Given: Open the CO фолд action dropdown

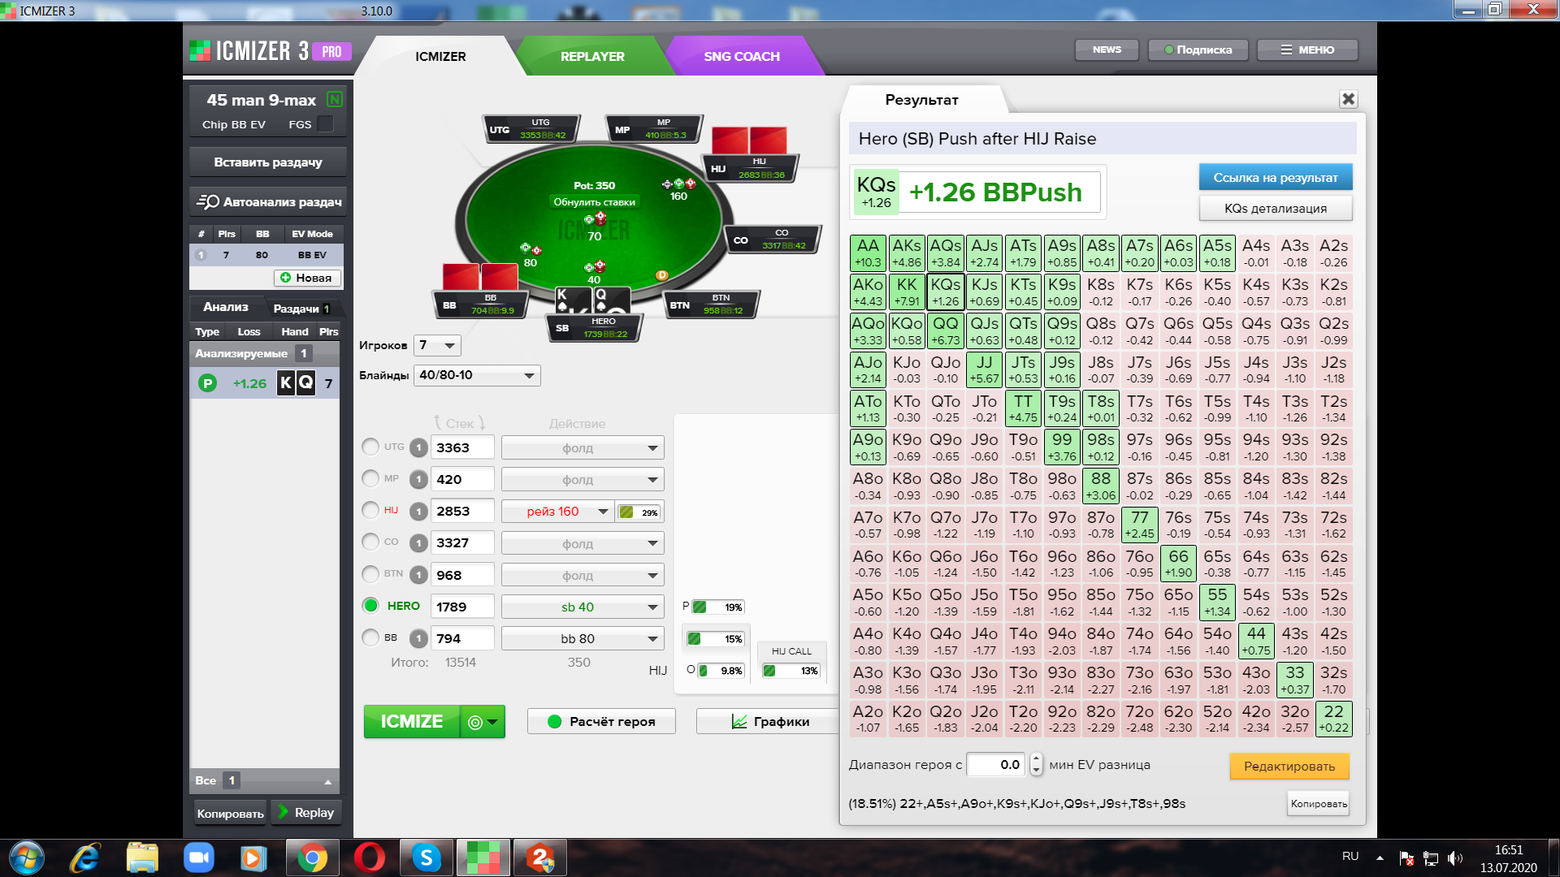Looking at the screenshot, I should [x=583, y=543].
